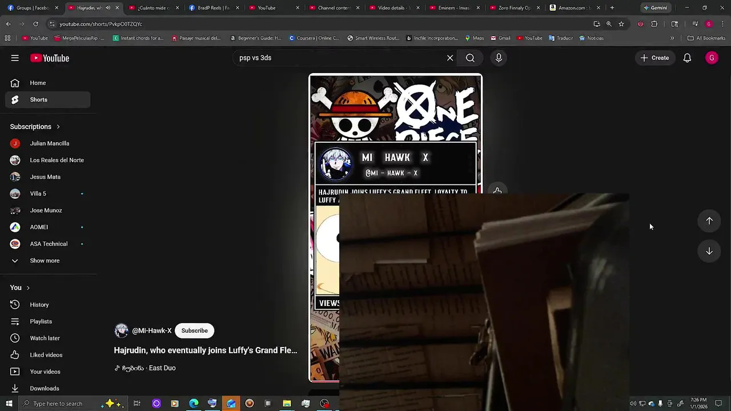Switch to the Zoro Finally tab
This screenshot has width=731, height=411.
click(x=513, y=8)
